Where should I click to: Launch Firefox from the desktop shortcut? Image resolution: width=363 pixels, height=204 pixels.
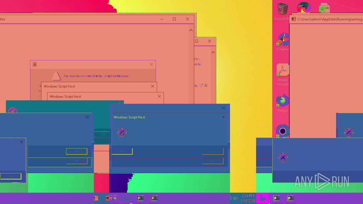(x=282, y=101)
